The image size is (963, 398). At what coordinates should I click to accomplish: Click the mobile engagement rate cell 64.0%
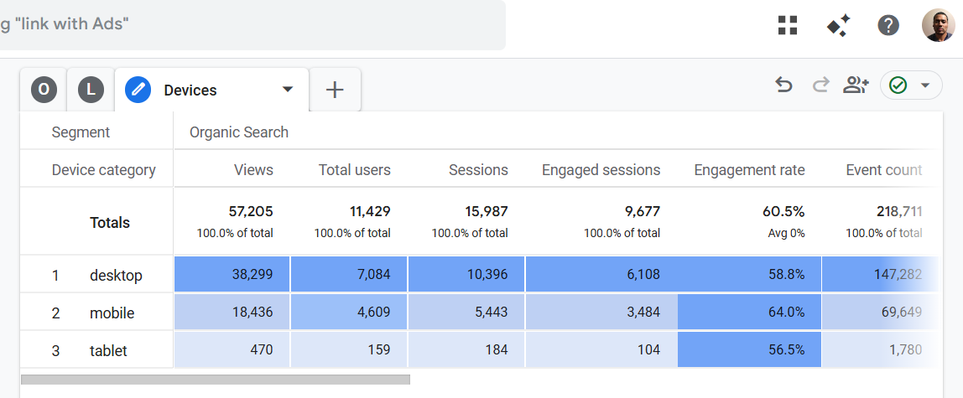749,313
